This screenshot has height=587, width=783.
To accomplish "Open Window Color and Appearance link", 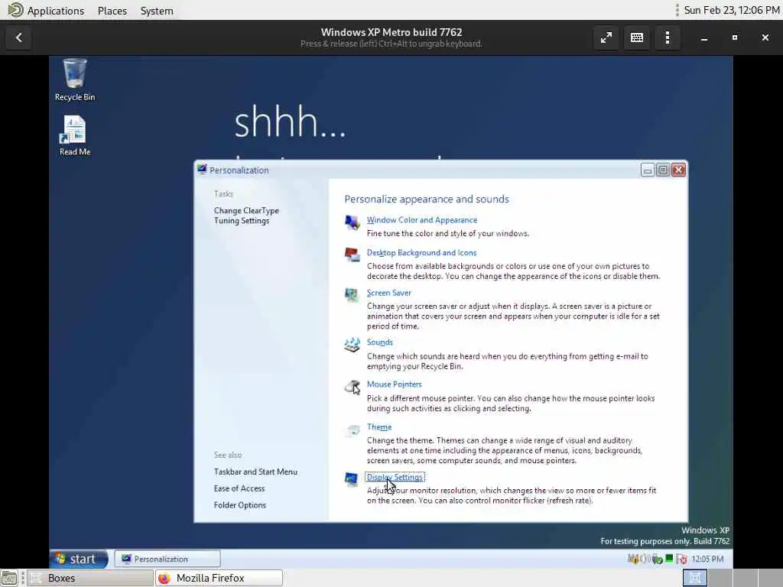I will (422, 220).
